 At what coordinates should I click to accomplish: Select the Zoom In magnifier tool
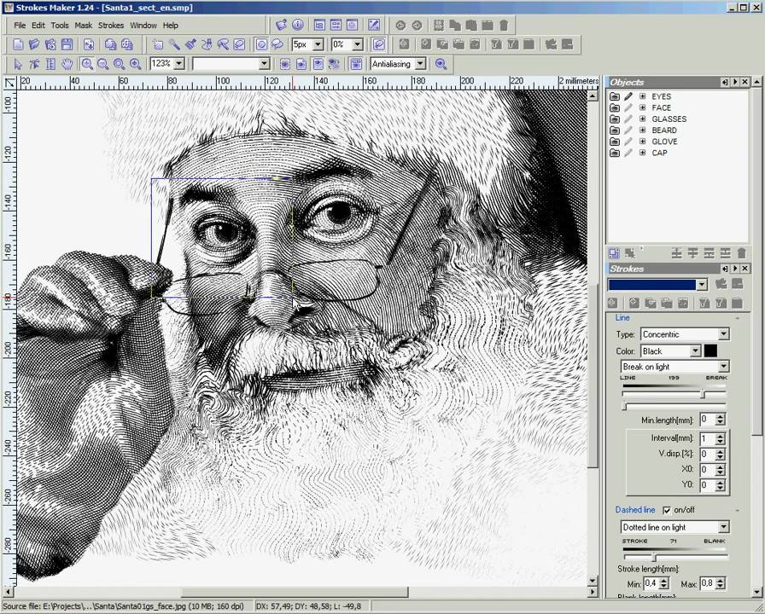(x=88, y=63)
